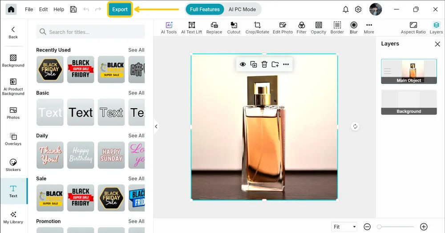See All Sale titles

click(x=136, y=179)
